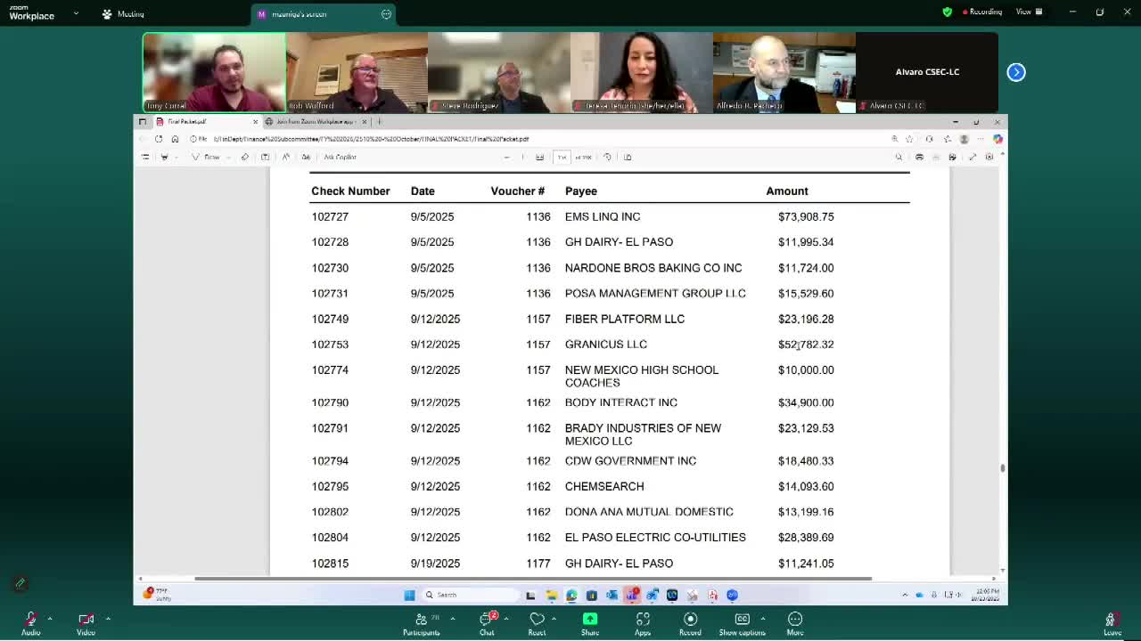The height and width of the screenshot is (641, 1141).
Task: Open the View layout menu
Action: (x=1028, y=12)
